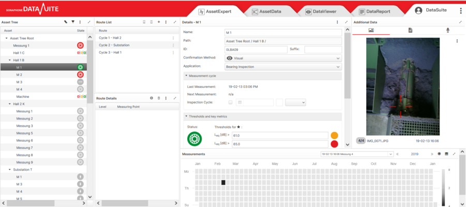The image size is (466, 207).
Task: Enable the Inspection Cycle checkbox
Action: click(x=231, y=102)
